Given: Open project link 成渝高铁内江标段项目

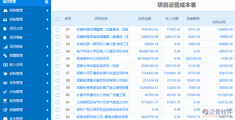Looking at the screenshot, I should click(93, 59).
